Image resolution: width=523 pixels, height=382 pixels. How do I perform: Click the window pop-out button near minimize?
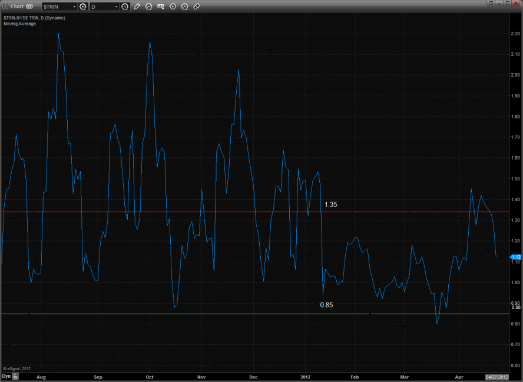pos(490,3)
